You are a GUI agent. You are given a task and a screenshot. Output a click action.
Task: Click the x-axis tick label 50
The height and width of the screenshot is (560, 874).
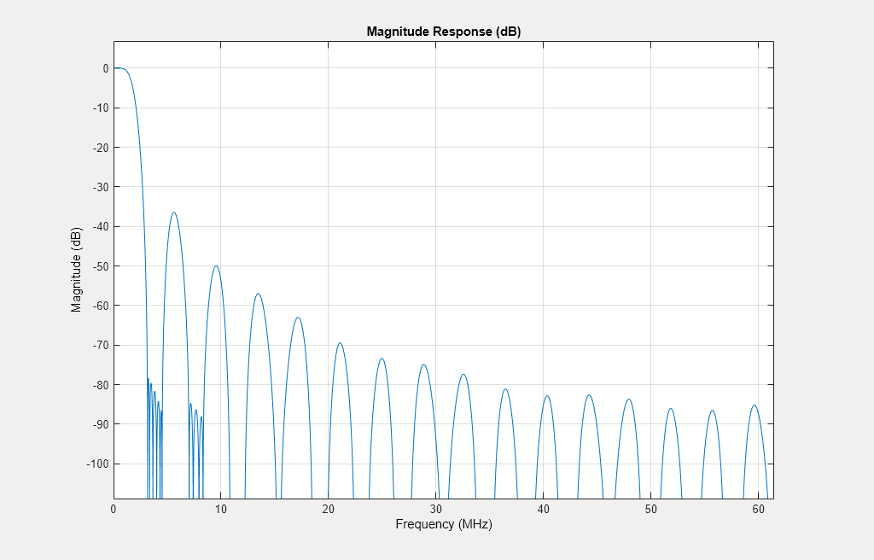(x=651, y=510)
